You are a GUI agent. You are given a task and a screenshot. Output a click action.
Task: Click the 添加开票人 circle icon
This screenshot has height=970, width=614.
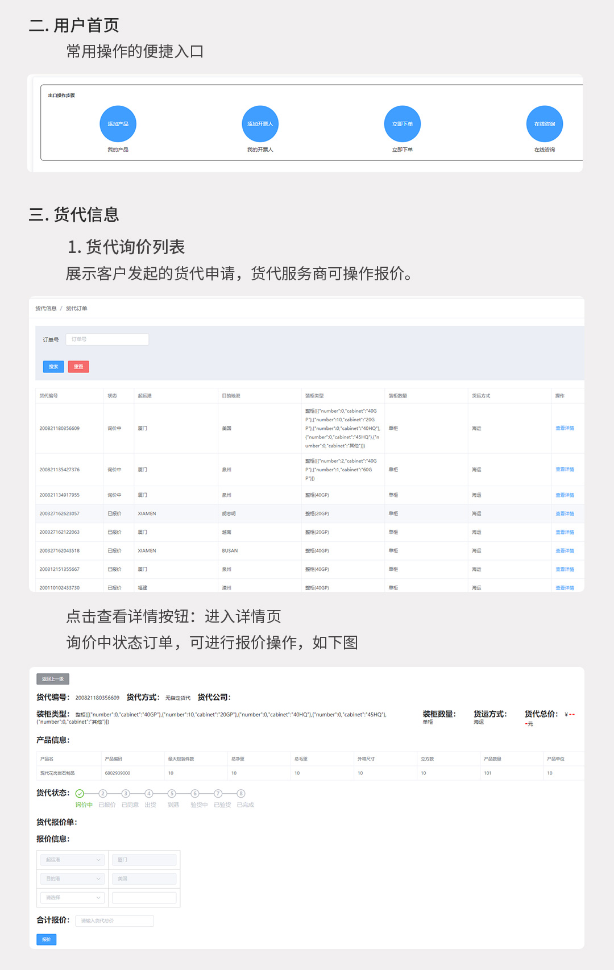pyautogui.click(x=260, y=124)
